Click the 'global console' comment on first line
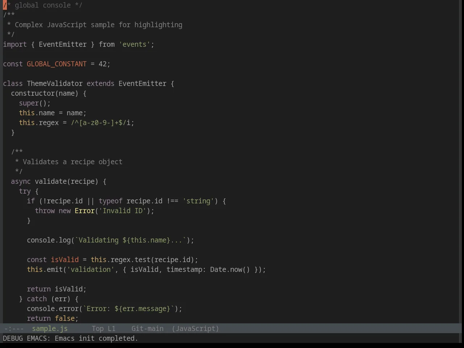464x348 pixels. click(x=43, y=5)
